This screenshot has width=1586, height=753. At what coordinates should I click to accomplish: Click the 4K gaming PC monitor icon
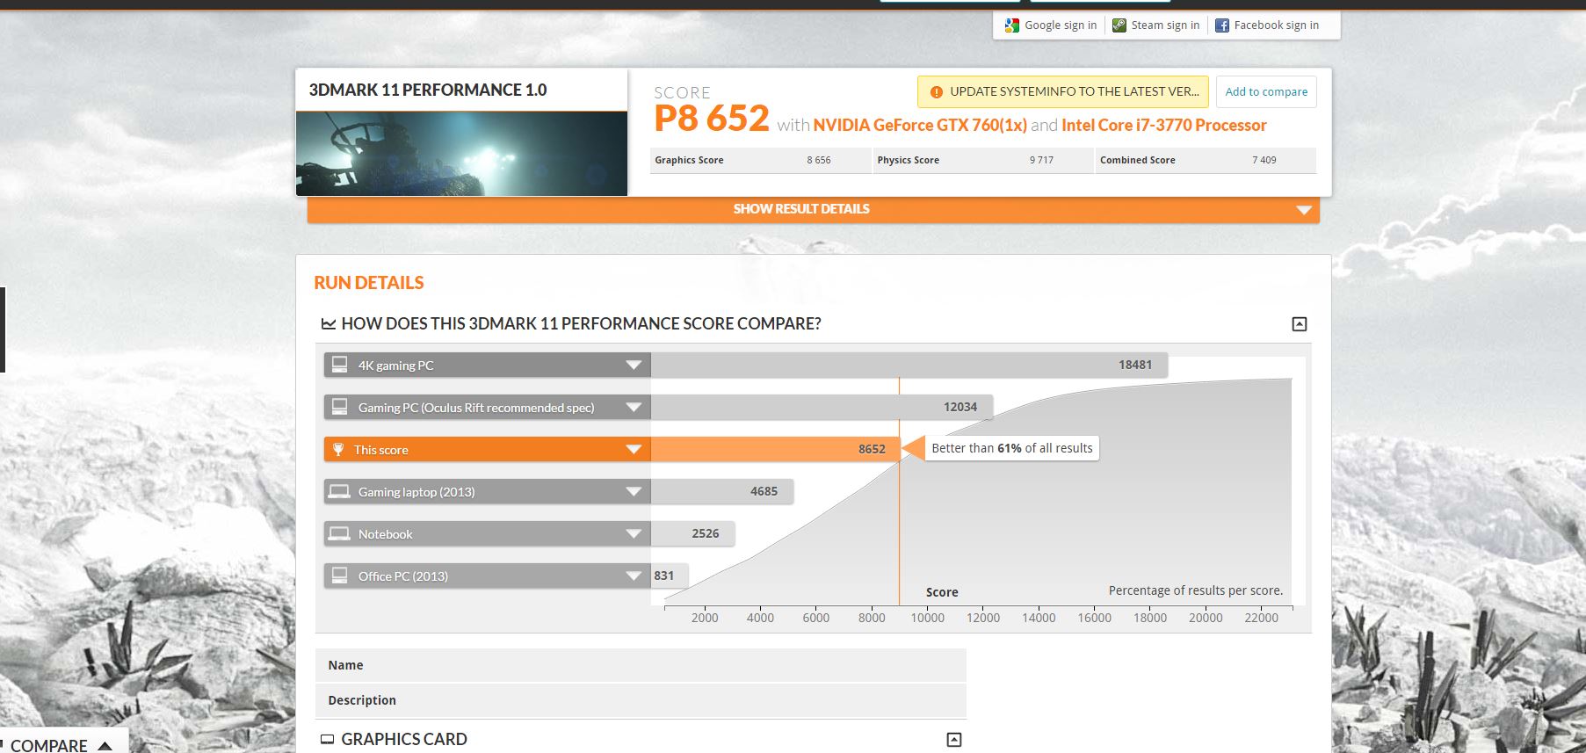point(339,365)
